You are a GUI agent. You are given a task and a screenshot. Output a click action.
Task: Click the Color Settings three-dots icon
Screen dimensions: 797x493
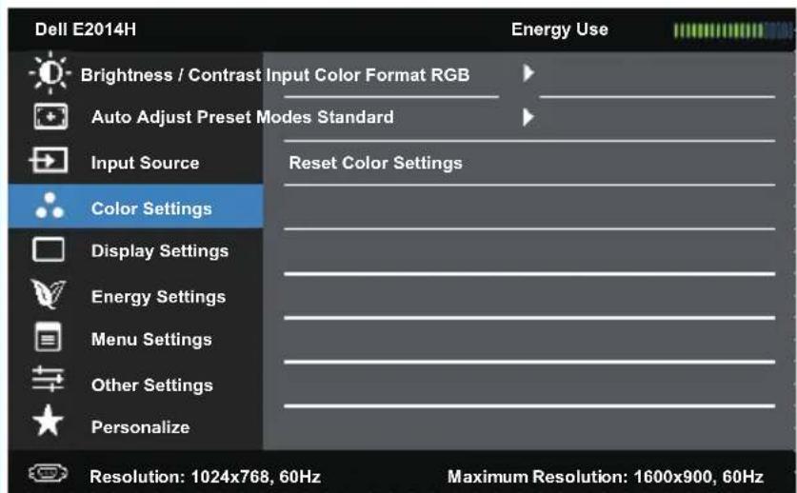tap(50, 206)
